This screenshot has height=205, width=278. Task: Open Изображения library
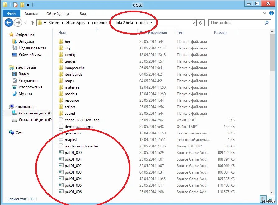pyautogui.click(x=31, y=87)
